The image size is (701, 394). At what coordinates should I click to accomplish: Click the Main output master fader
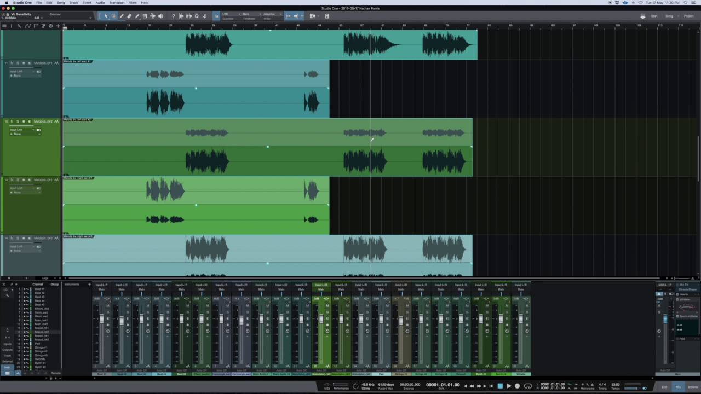click(x=665, y=318)
